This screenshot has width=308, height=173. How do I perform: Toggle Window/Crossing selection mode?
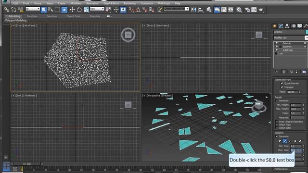click(64, 10)
